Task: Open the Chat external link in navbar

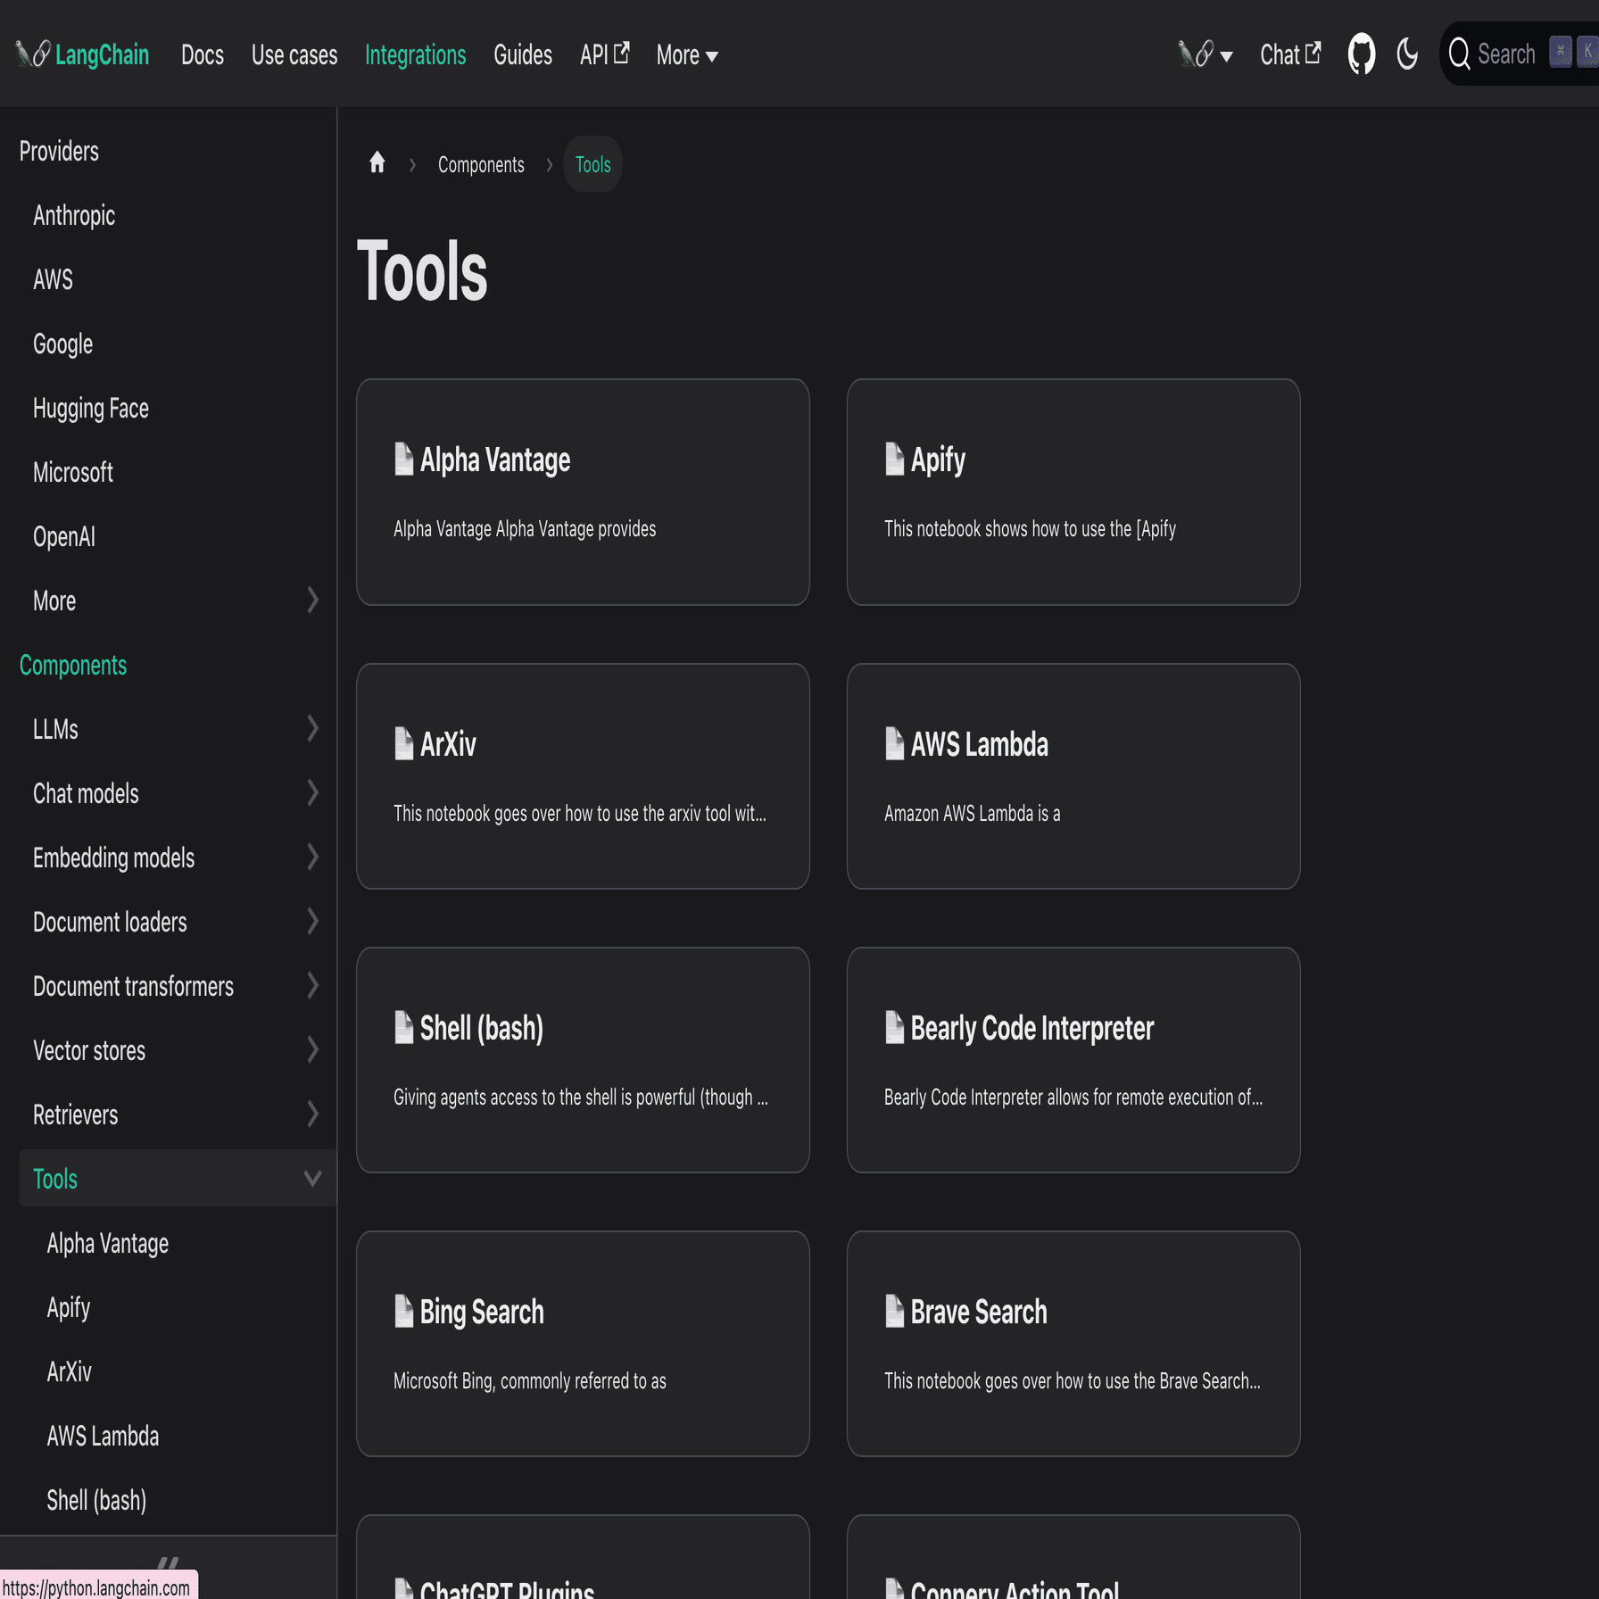Action: coord(1290,55)
